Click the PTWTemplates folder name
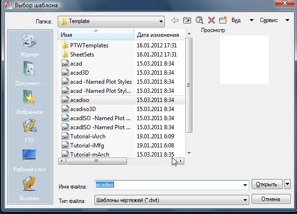Viewport: 297px width, 214px height. 89,45
